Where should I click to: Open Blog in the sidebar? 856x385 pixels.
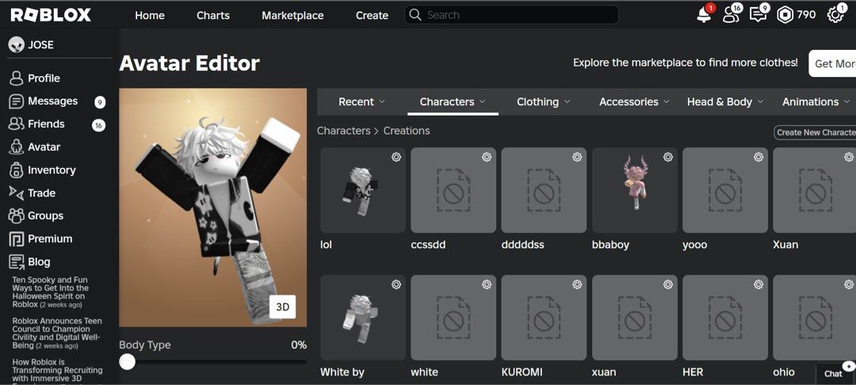pyautogui.click(x=29, y=261)
